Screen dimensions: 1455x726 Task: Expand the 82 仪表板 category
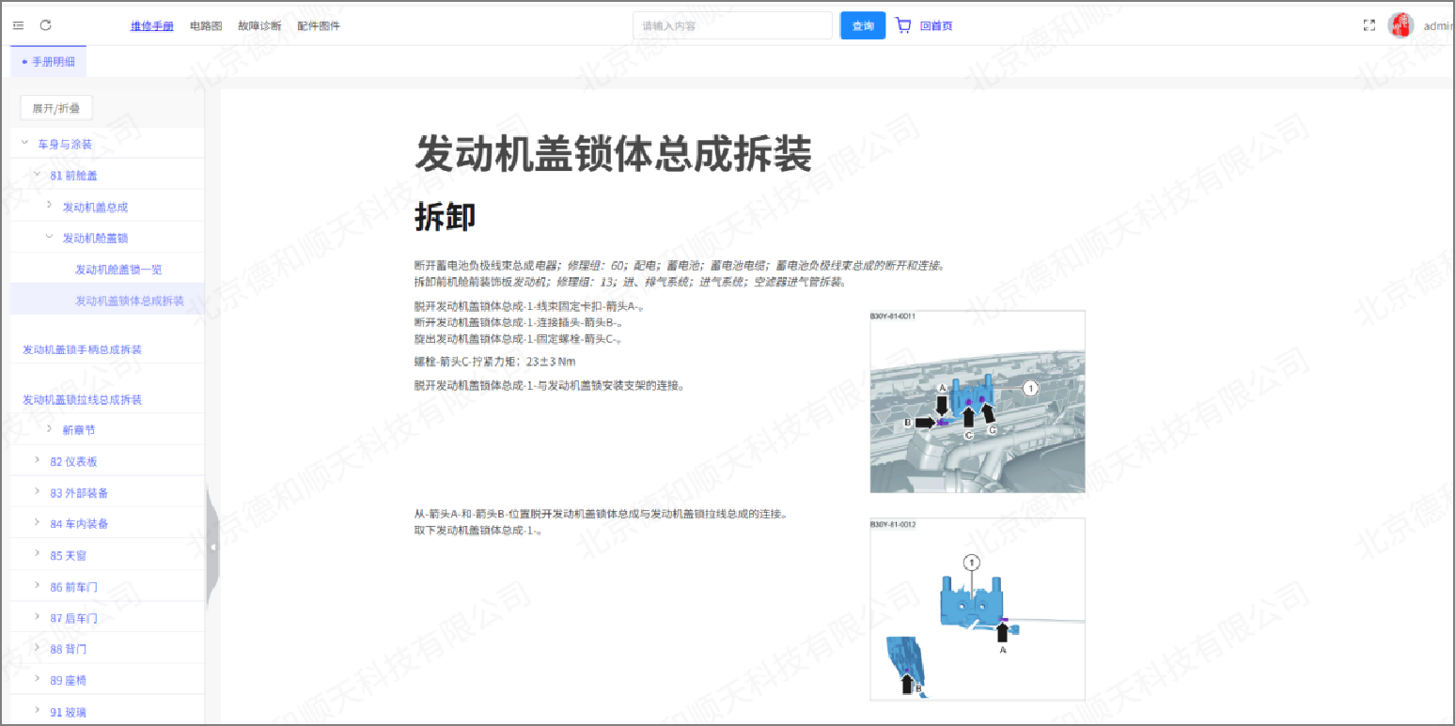click(x=35, y=459)
